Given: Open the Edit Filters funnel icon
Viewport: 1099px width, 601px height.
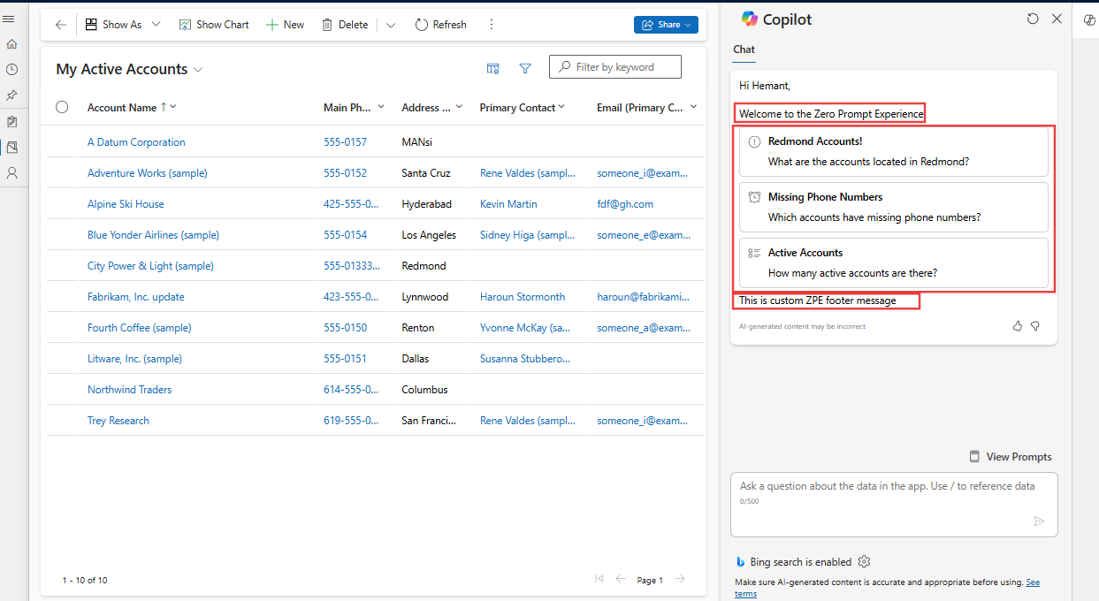Looking at the screenshot, I should (525, 68).
